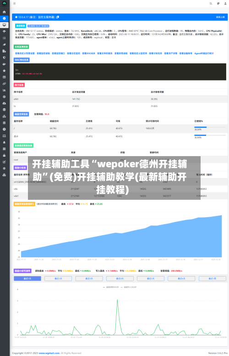
Task: Click the star icon in the sidebar
Action: pyautogui.click(x=4, y=71)
